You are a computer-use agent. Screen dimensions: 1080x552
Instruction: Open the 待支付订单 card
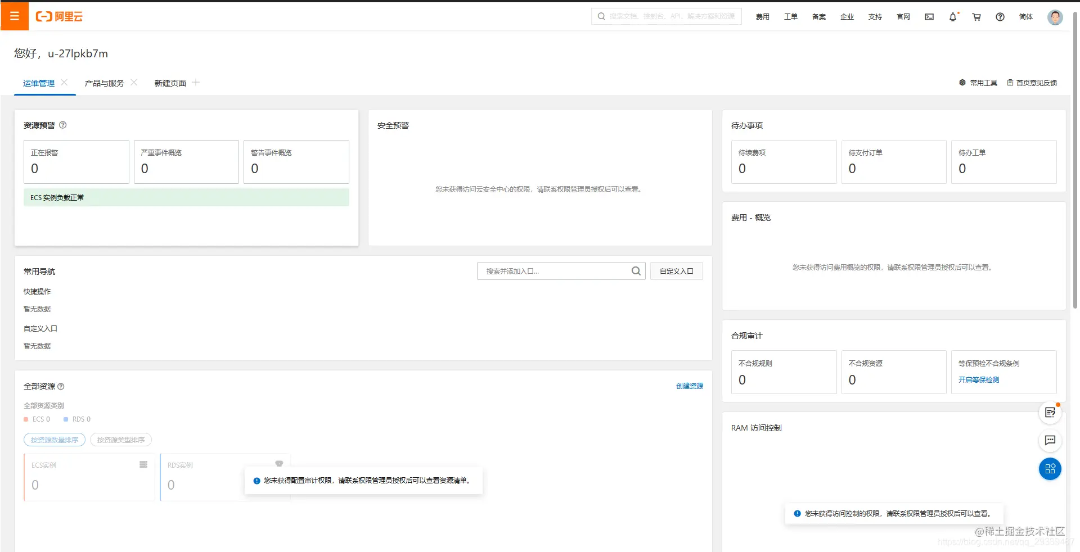(x=894, y=162)
